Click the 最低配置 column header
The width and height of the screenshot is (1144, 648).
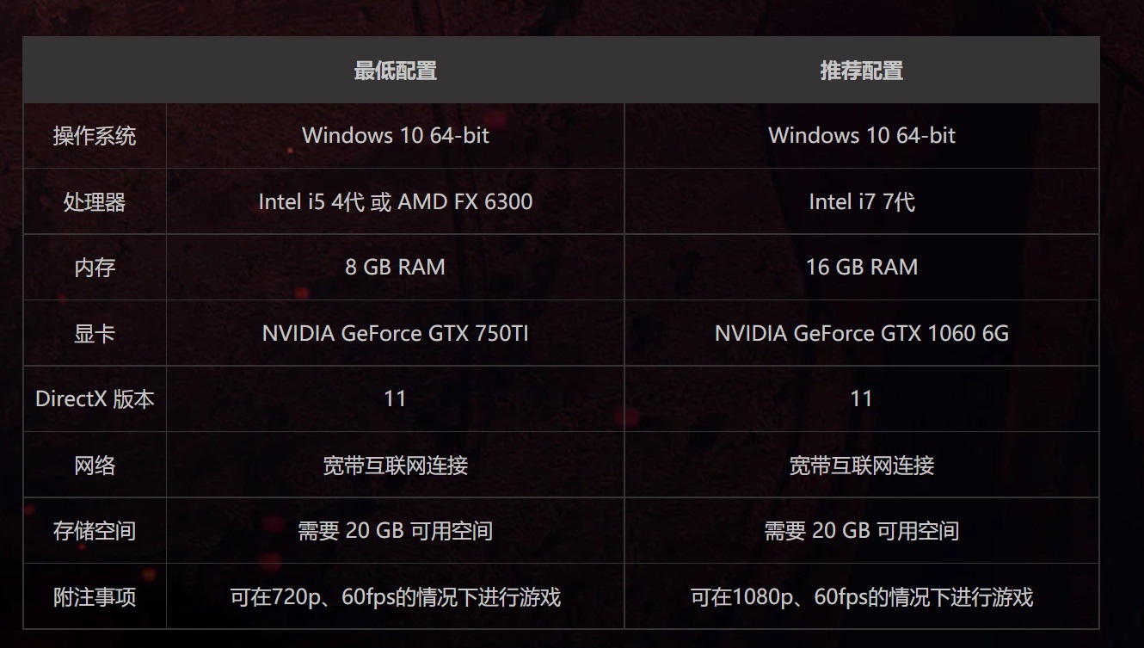(396, 71)
